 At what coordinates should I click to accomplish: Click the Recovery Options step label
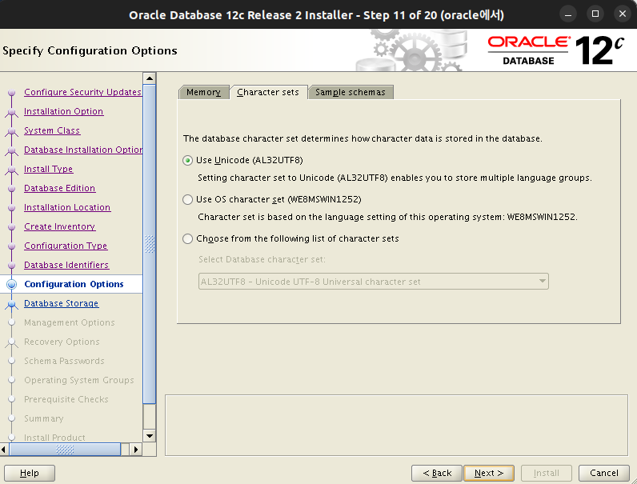(62, 342)
